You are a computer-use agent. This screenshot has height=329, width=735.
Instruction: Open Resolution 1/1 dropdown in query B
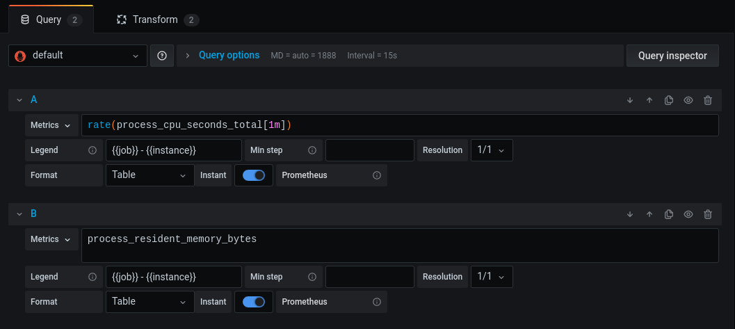(491, 277)
